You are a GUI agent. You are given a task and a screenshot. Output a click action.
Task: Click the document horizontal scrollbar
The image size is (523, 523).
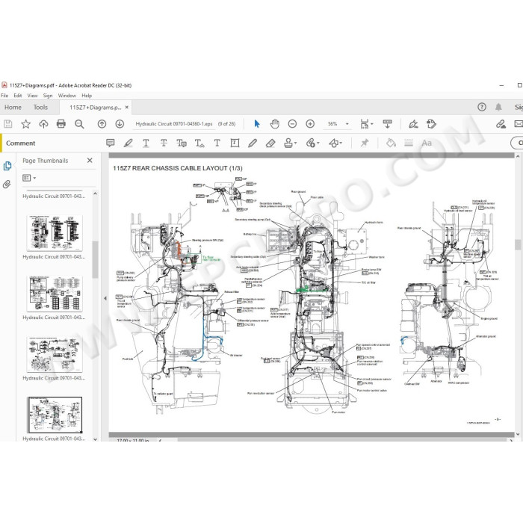[342, 440]
